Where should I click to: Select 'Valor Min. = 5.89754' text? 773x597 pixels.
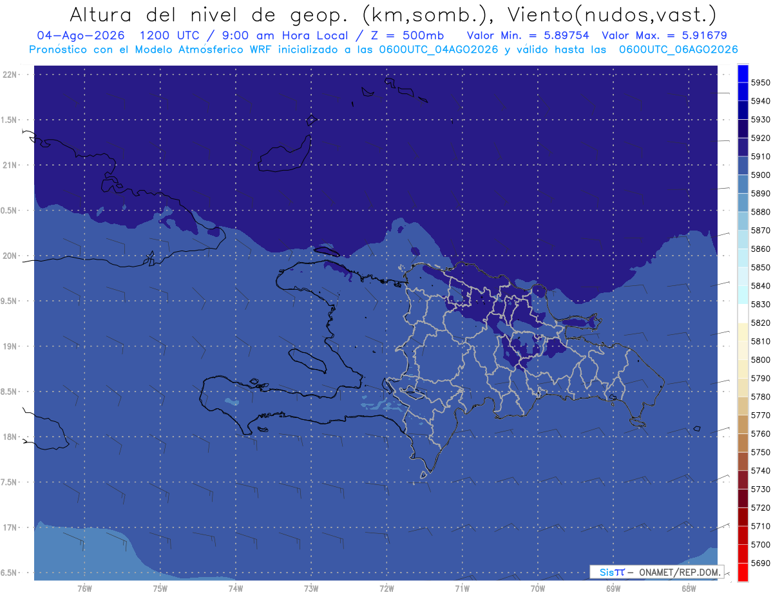(528, 35)
